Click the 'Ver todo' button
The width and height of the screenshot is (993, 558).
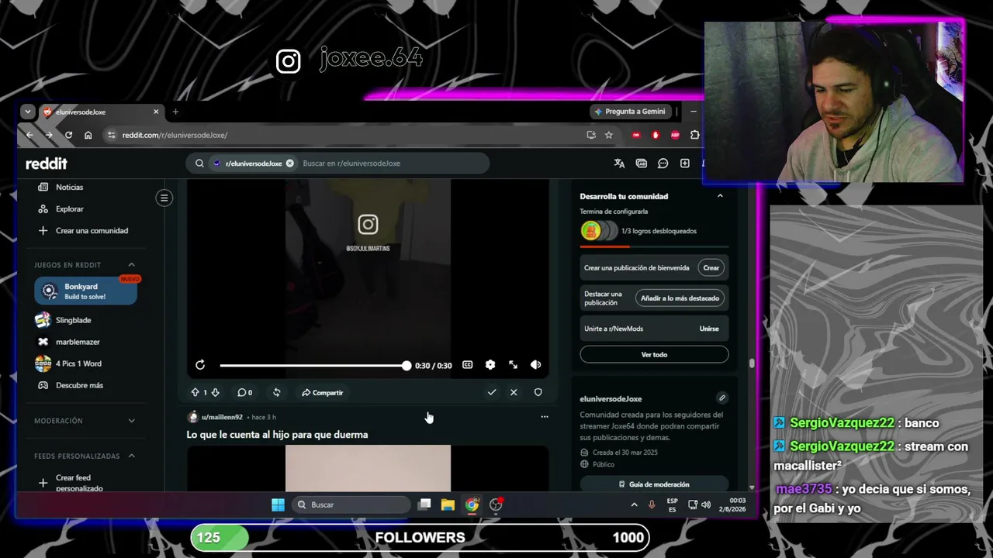coord(654,354)
